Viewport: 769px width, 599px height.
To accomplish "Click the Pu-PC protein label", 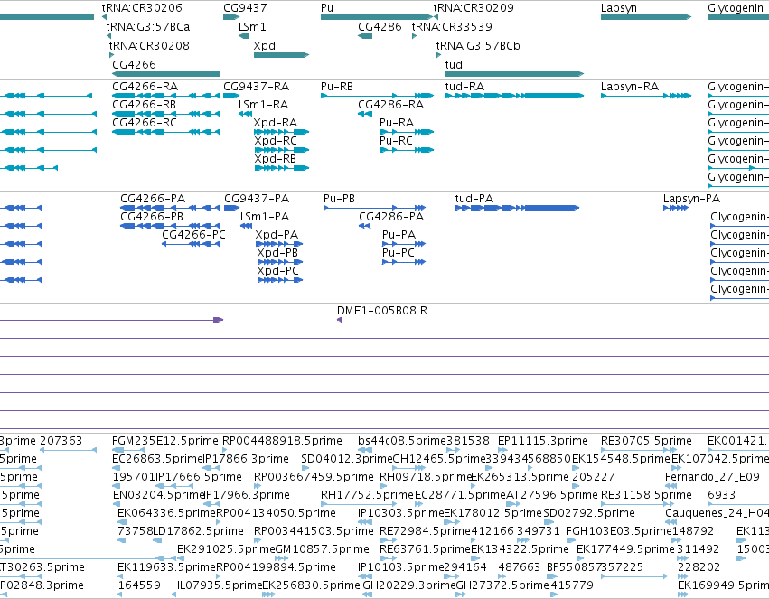I will tap(399, 253).
